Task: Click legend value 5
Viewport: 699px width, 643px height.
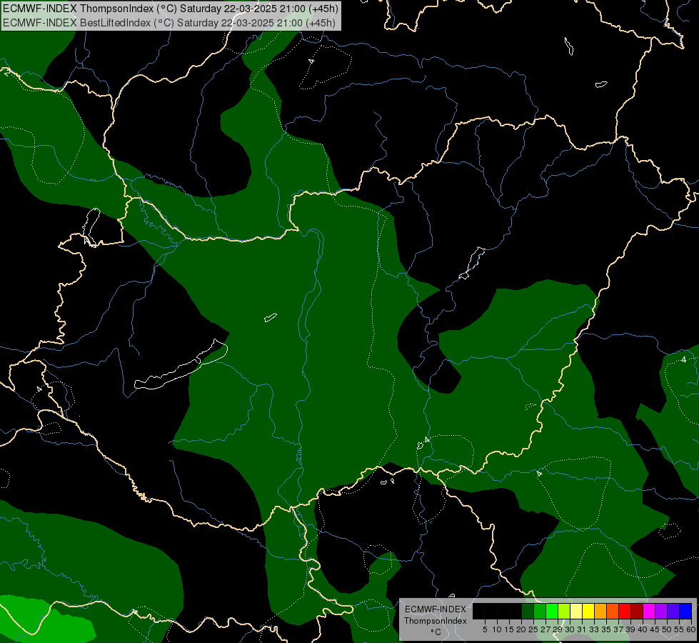Action: pyautogui.click(x=485, y=629)
